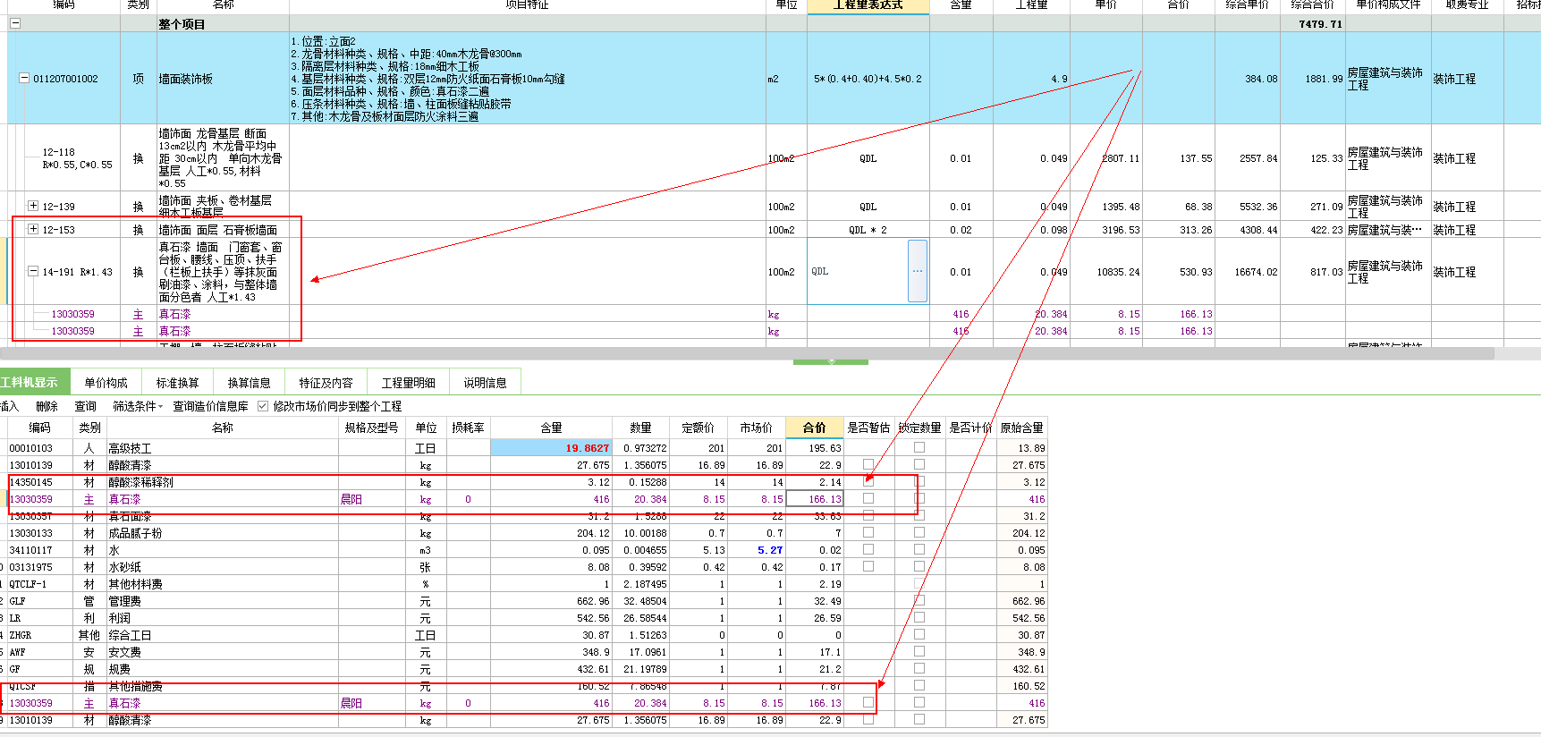Click the 锁定数量 column header
The height and width of the screenshot is (737, 1541).
(x=919, y=428)
